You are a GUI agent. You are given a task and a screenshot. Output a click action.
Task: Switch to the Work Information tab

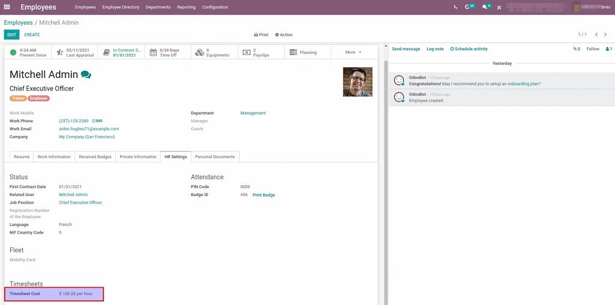(x=54, y=156)
